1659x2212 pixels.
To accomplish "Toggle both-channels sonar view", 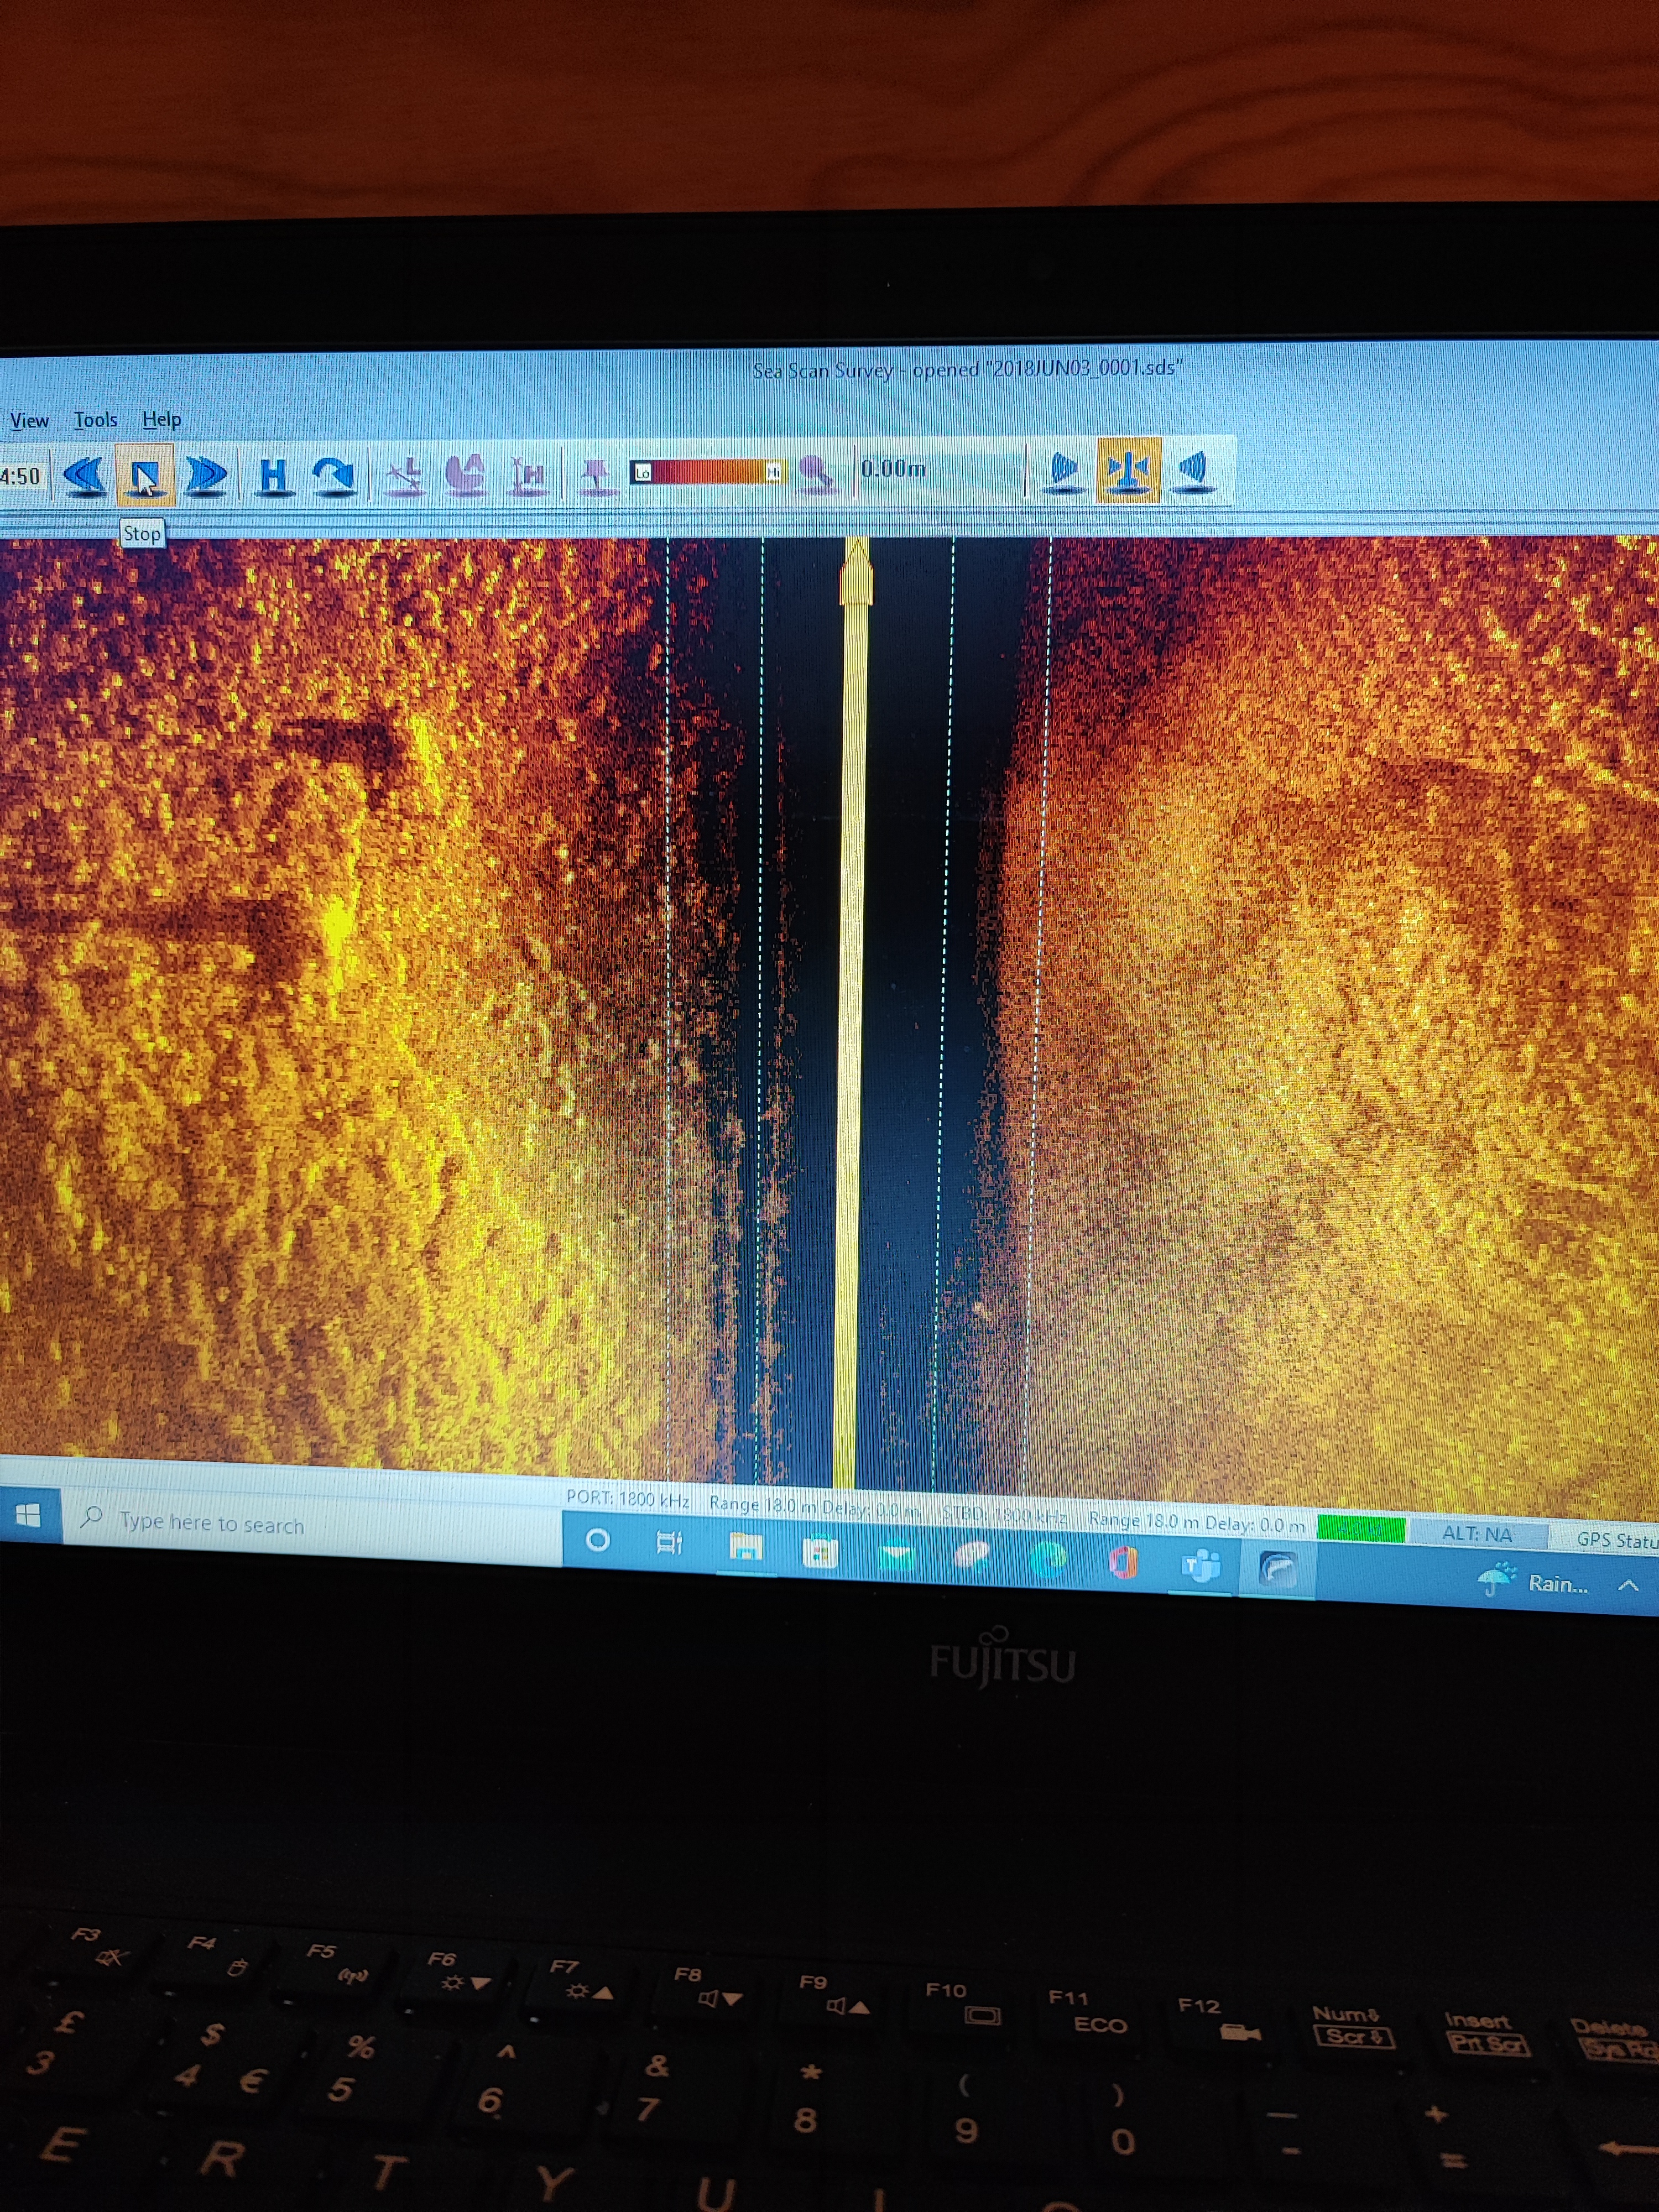I will coord(1128,469).
